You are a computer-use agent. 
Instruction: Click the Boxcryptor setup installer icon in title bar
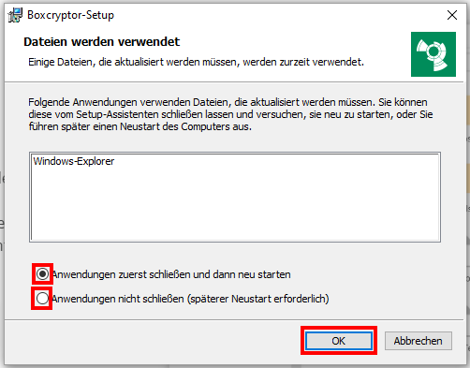pyautogui.click(x=15, y=15)
